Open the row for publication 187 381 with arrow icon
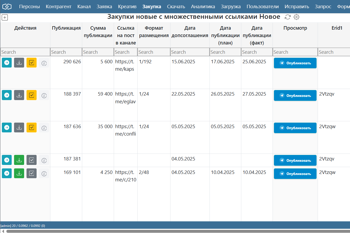 coord(7,160)
